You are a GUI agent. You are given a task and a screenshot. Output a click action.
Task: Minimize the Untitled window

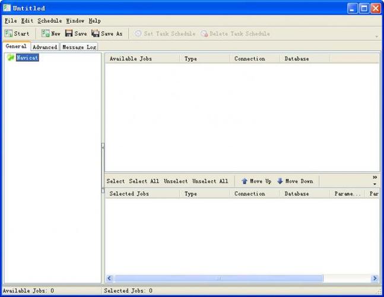[x=352, y=8]
